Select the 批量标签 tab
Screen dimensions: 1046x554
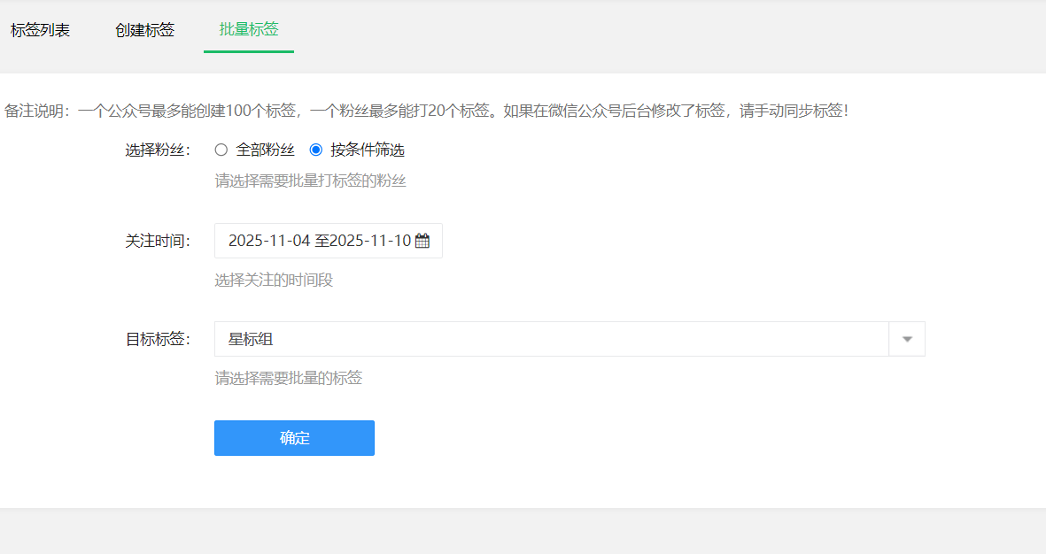[x=249, y=29]
